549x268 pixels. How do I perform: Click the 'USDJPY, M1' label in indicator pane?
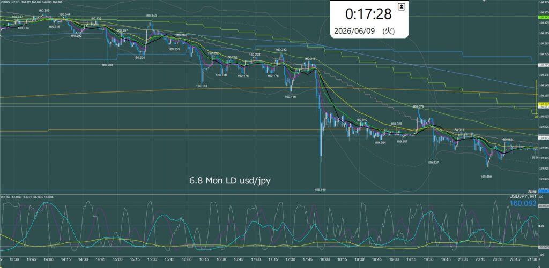[x=523, y=197]
